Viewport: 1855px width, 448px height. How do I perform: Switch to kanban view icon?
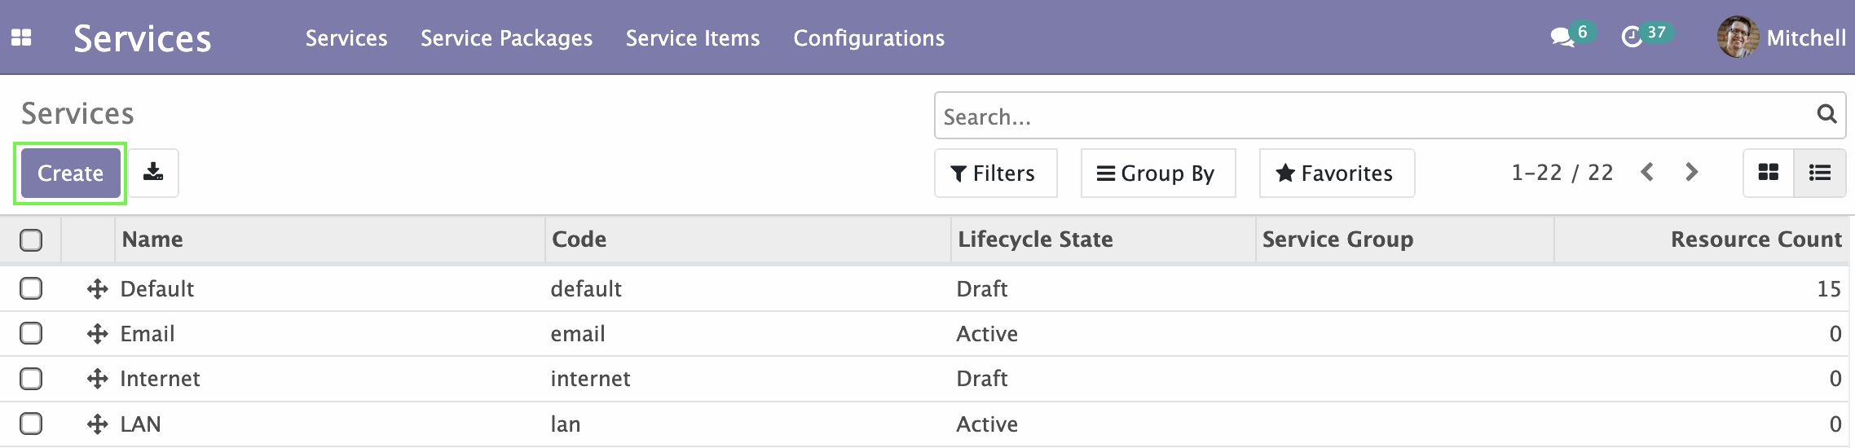[1768, 173]
